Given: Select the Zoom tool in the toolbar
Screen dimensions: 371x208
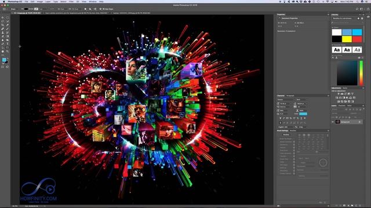Looking at the screenshot, I should (8, 51).
